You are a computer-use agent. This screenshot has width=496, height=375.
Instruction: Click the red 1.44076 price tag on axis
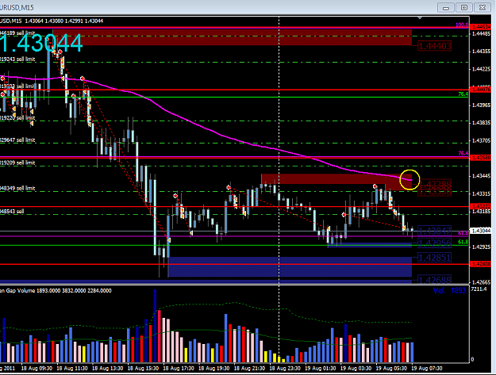(481, 90)
